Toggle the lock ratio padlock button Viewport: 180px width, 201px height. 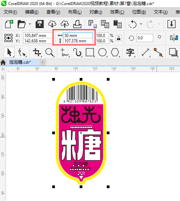[119, 38]
